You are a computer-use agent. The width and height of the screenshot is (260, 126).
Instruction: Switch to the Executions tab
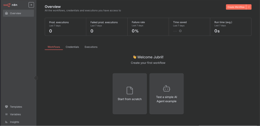[91, 47]
